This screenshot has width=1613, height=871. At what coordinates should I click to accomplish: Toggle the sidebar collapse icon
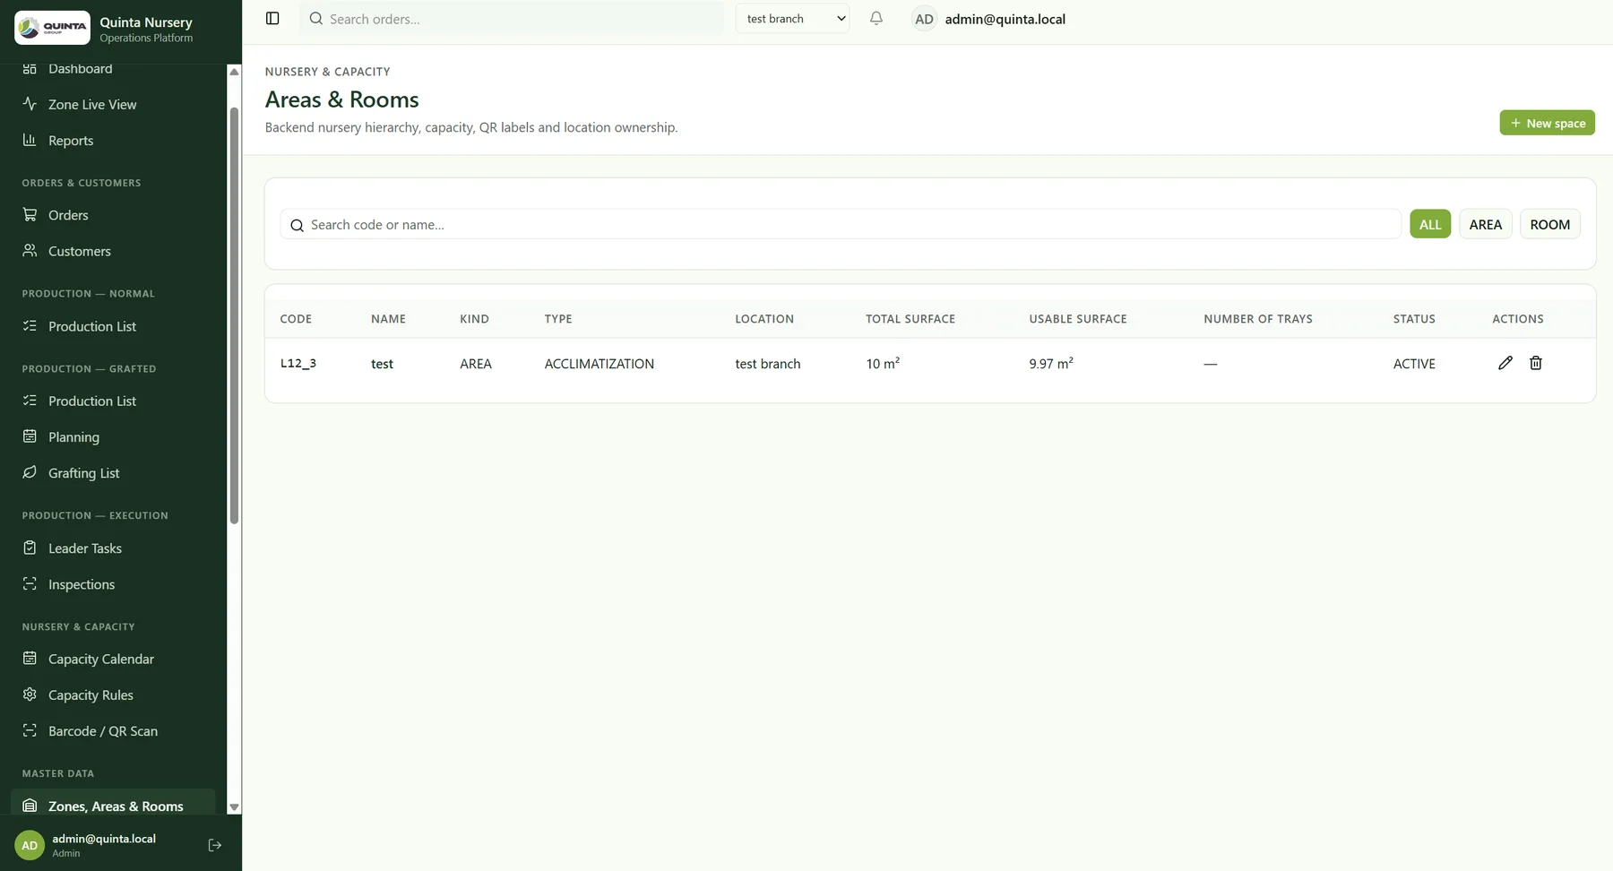pyautogui.click(x=272, y=19)
